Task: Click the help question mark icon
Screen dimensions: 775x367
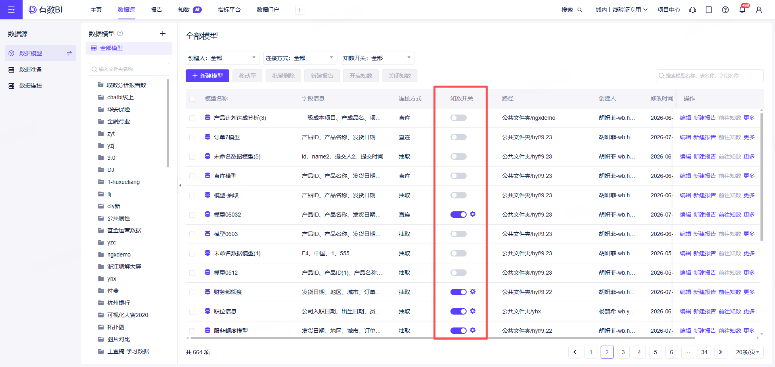Action: click(725, 10)
